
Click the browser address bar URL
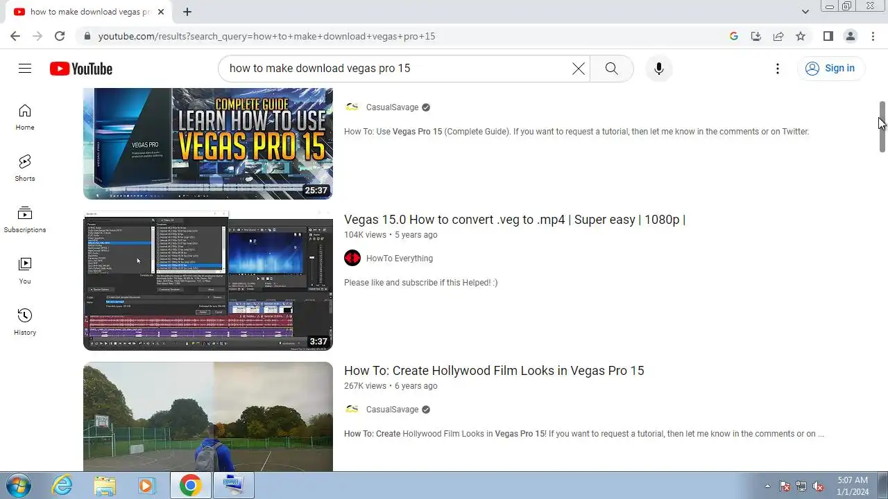(x=266, y=36)
